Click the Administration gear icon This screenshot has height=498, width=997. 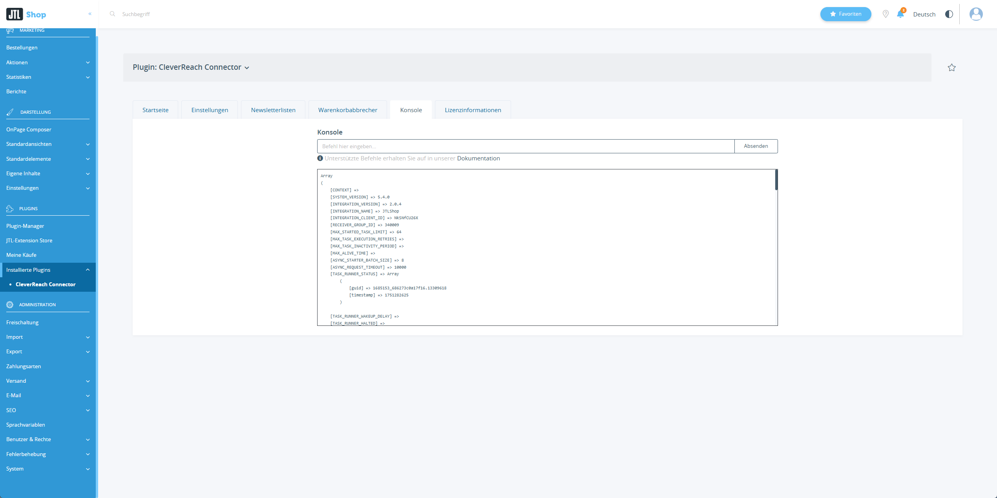pos(10,305)
